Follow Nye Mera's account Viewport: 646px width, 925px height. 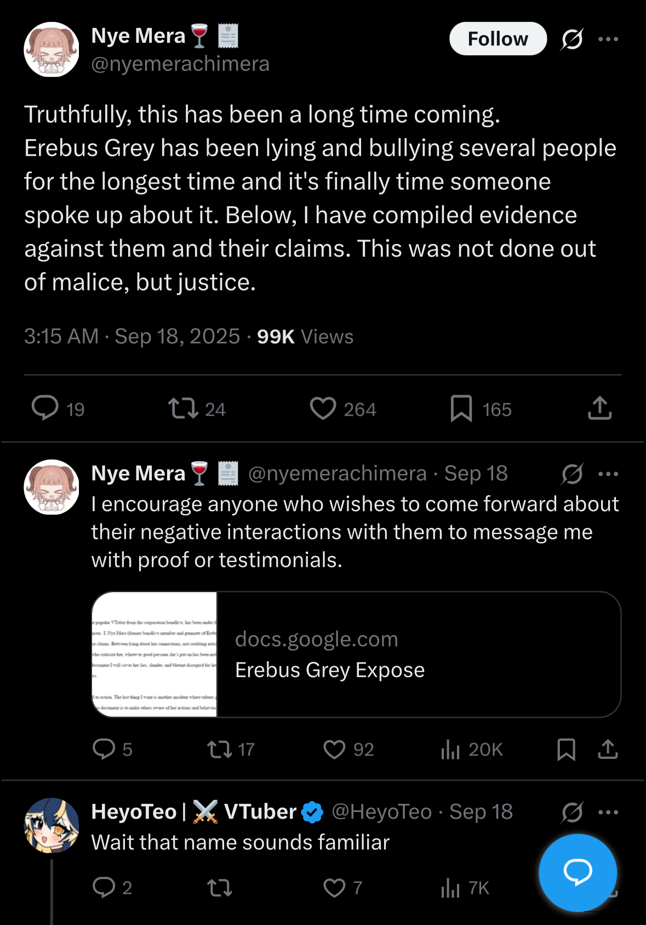click(498, 39)
